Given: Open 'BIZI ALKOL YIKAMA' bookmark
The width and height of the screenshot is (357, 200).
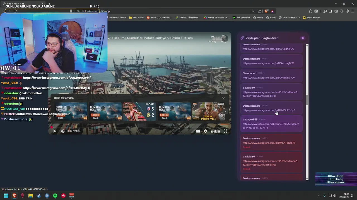Looking at the screenshot, I should point(159,17).
